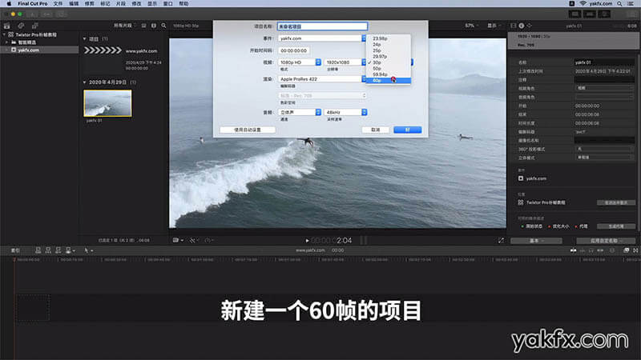Click the viewer play button
This screenshot has width=641, height=360.
307,241
